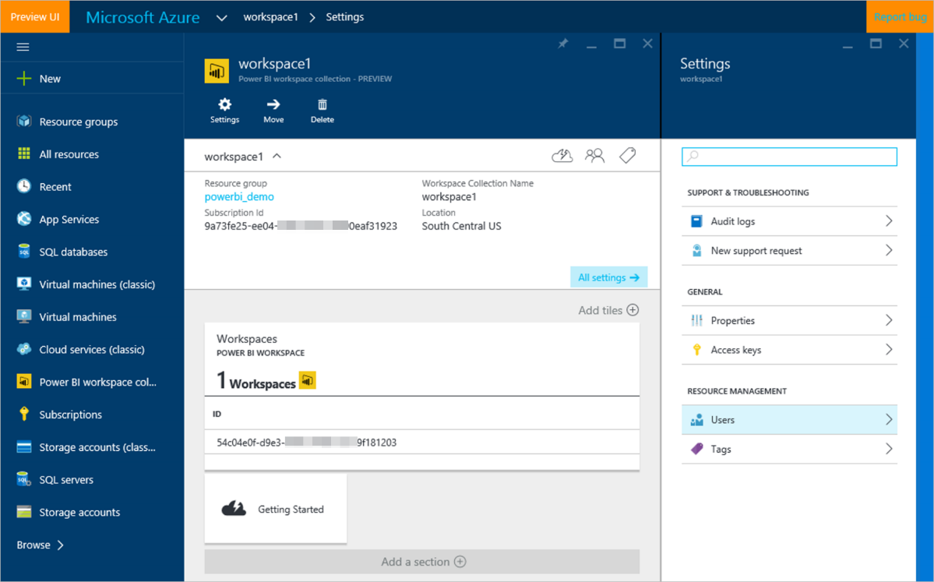Click the Storage accounts (classic) icon

[24, 446]
